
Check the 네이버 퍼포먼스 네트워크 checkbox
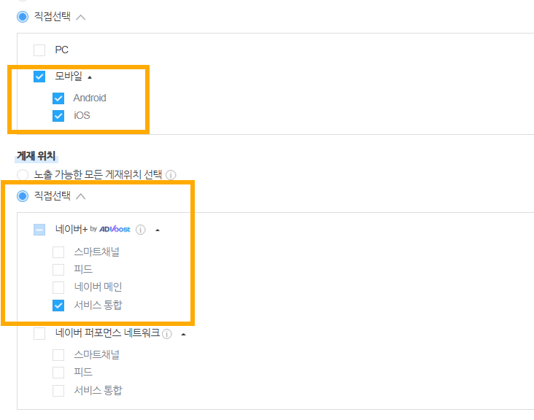tap(39, 333)
